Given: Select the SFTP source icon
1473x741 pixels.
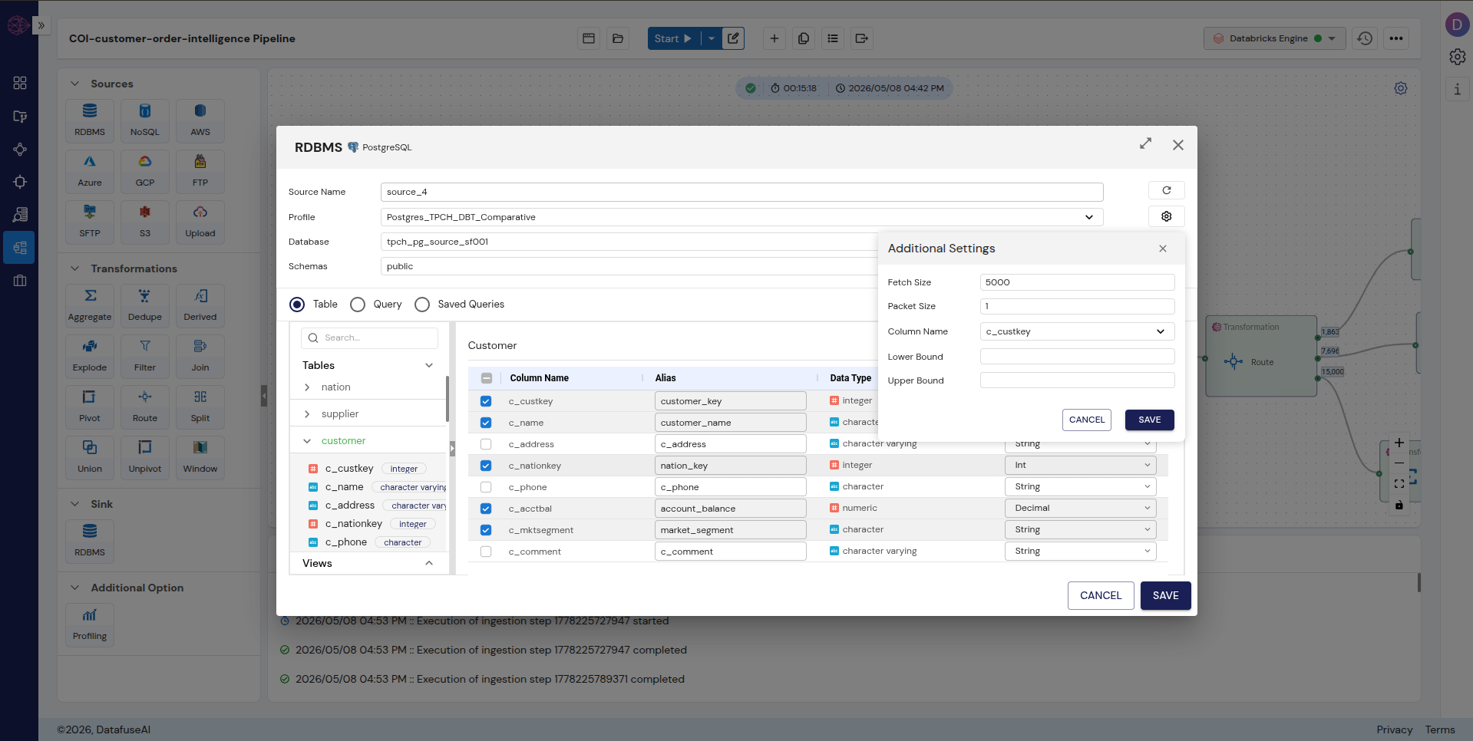Looking at the screenshot, I should (x=90, y=221).
